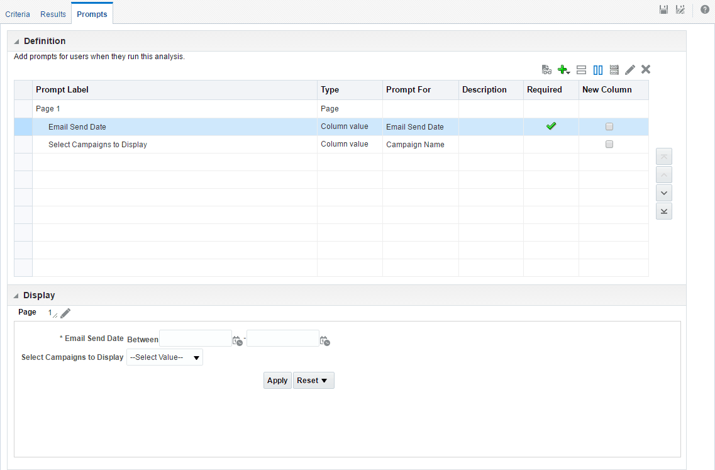Screen dimensions: 715x470
Task: Click Move up arrow button
Action: tap(664, 175)
